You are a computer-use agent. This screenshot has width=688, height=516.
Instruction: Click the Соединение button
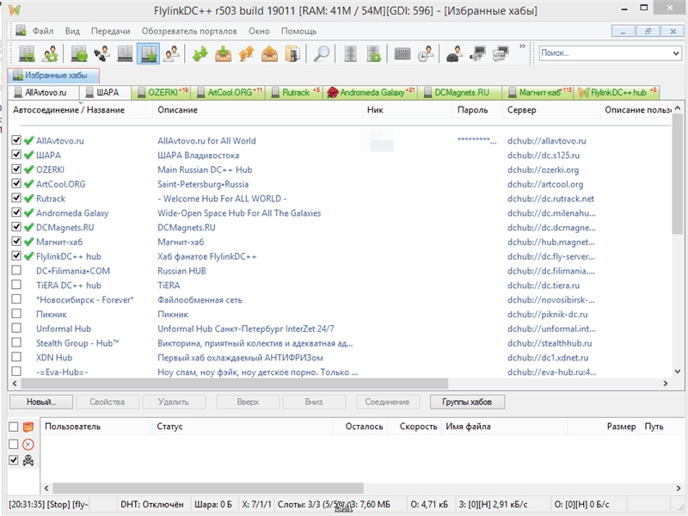point(387,402)
